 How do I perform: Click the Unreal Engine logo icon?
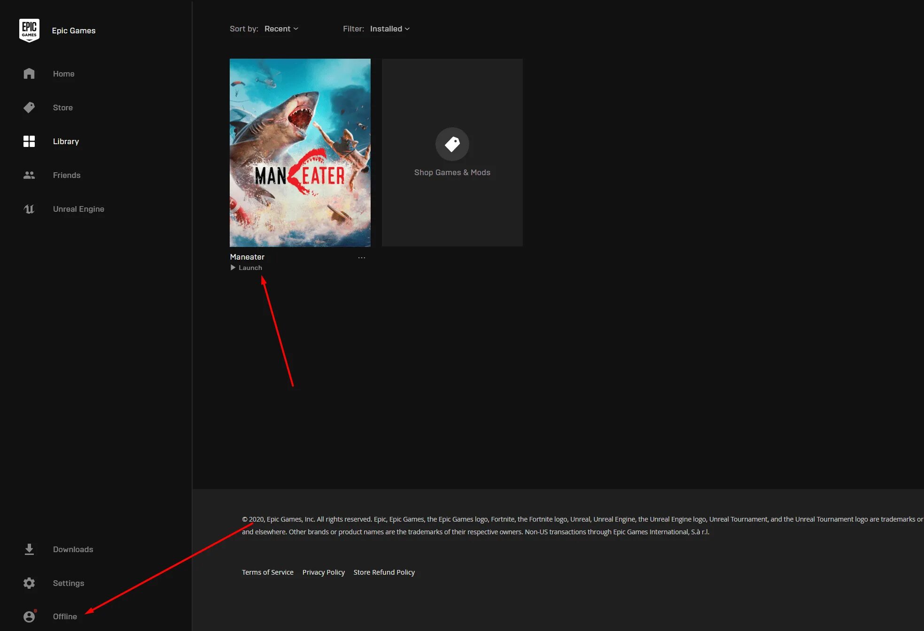[29, 209]
